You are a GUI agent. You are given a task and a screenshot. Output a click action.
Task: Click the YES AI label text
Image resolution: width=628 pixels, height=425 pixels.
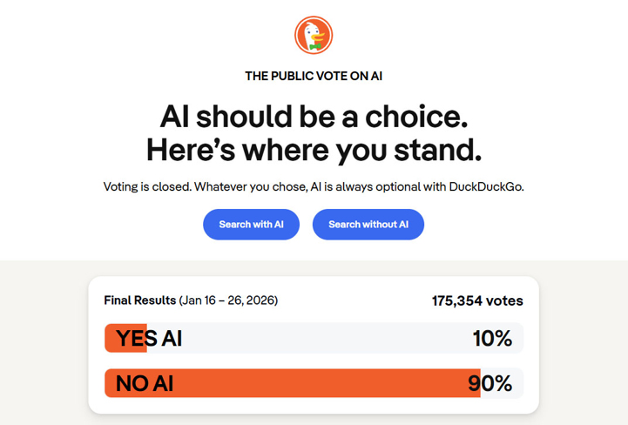pyautogui.click(x=149, y=338)
